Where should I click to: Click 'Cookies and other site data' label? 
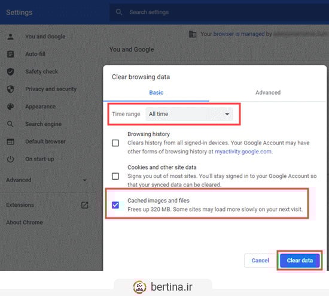[162, 167]
